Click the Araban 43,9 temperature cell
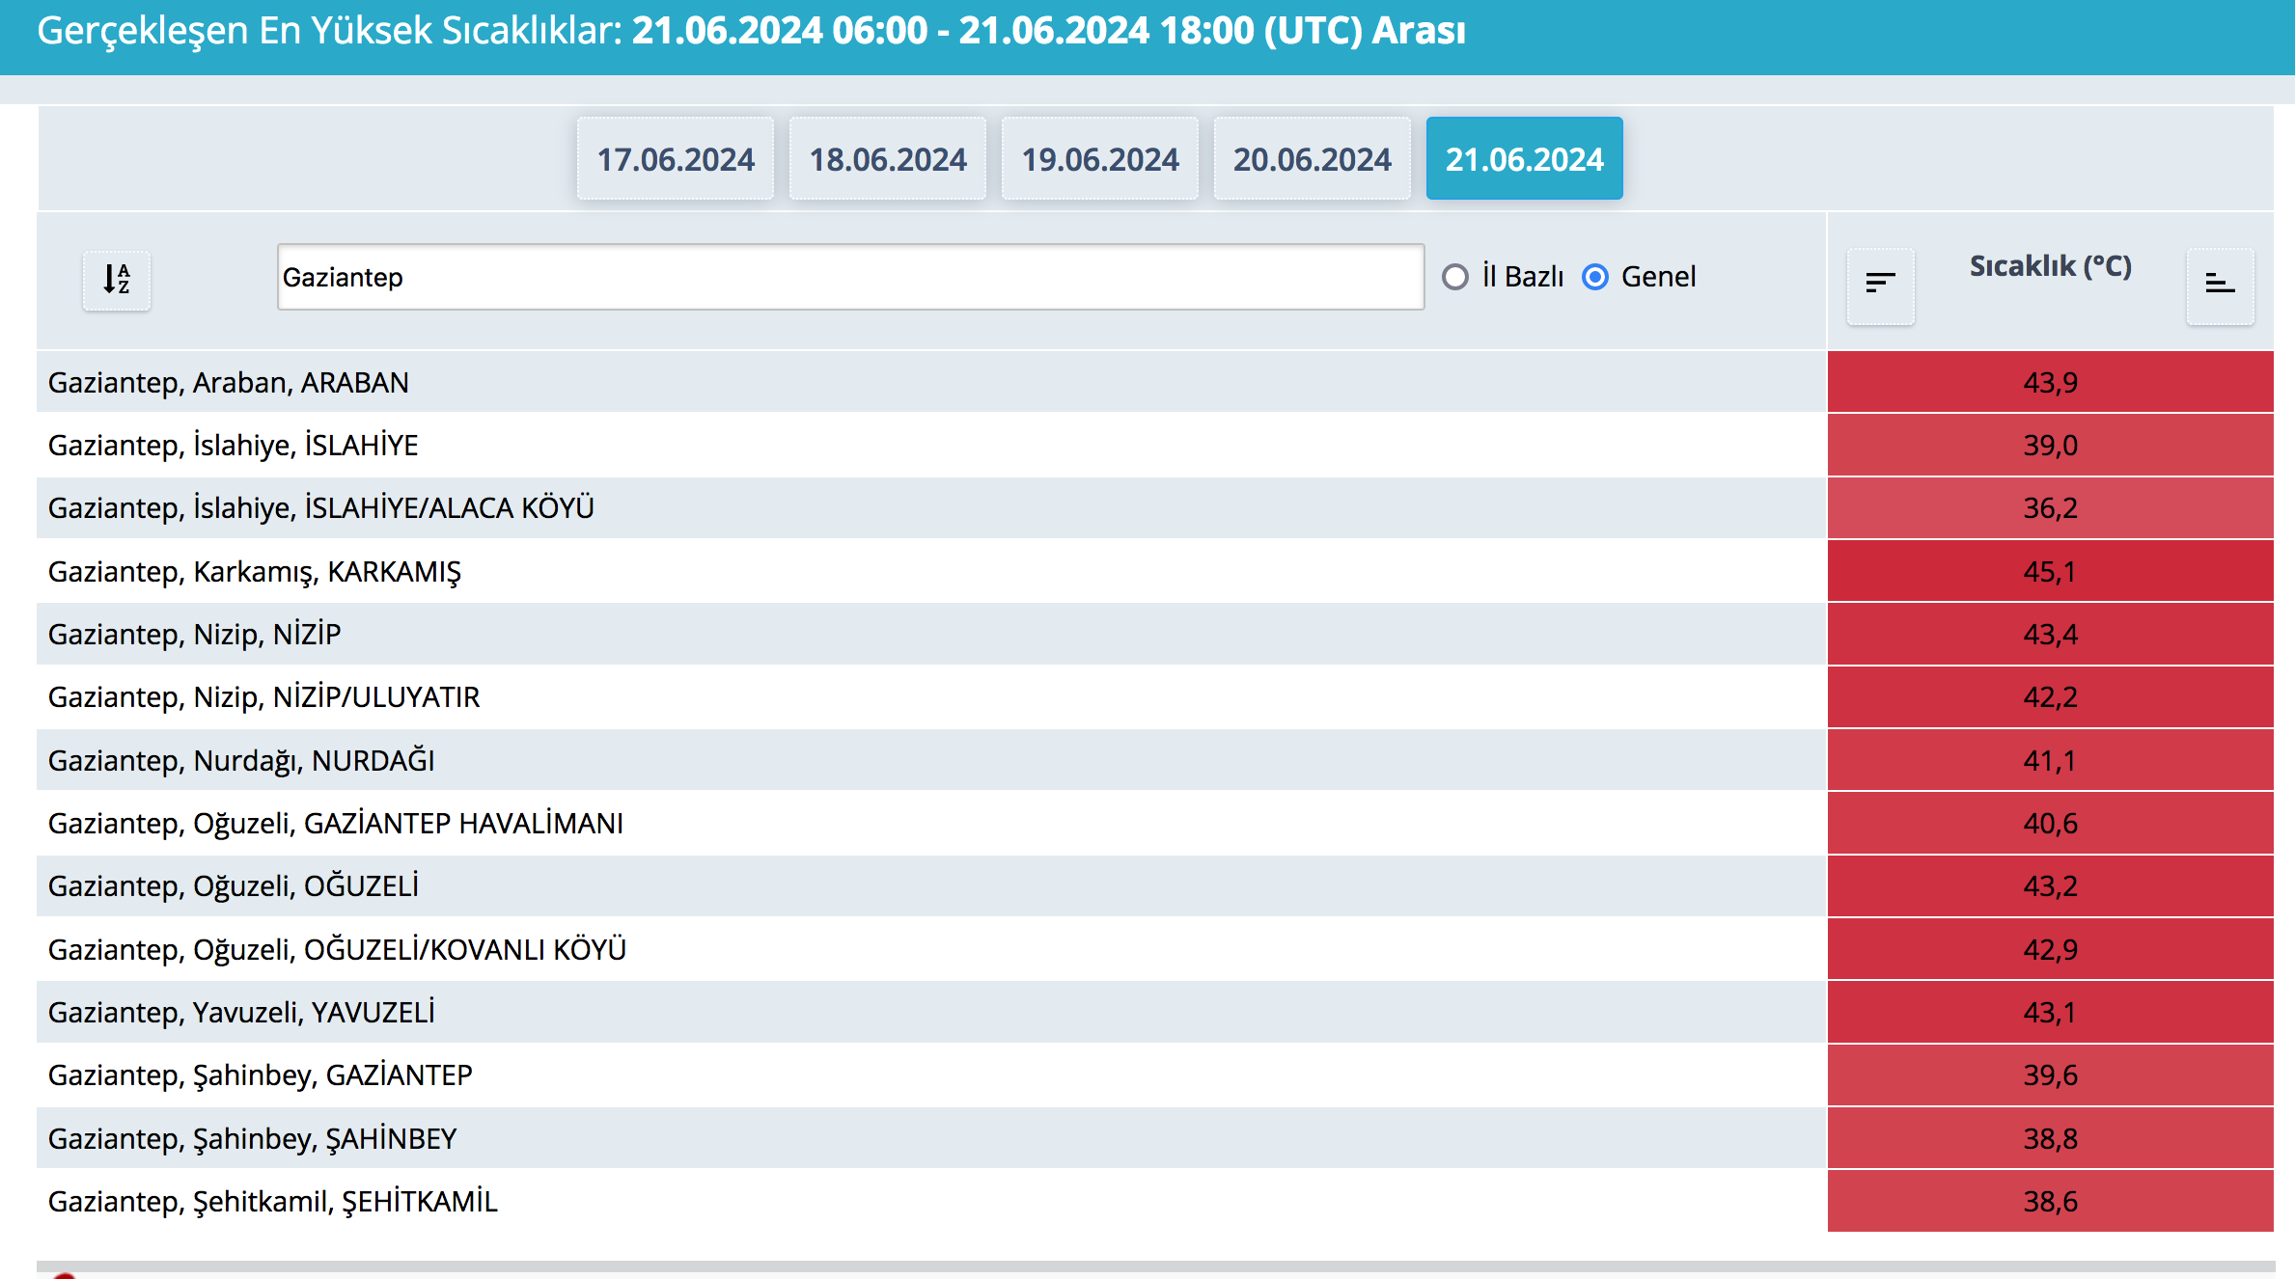 2050,383
